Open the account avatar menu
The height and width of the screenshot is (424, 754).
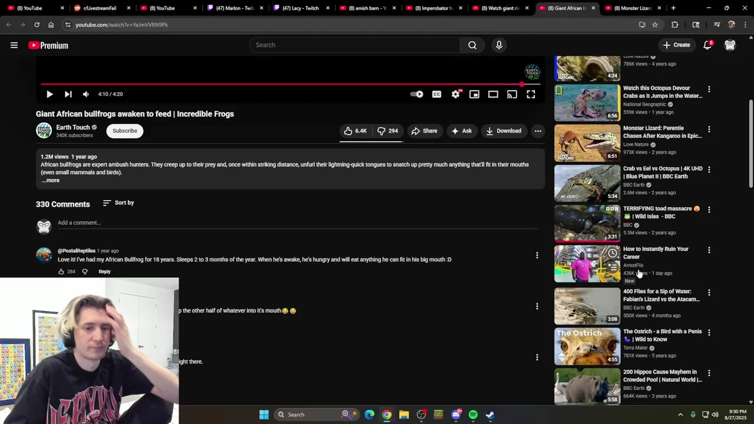pyautogui.click(x=730, y=45)
